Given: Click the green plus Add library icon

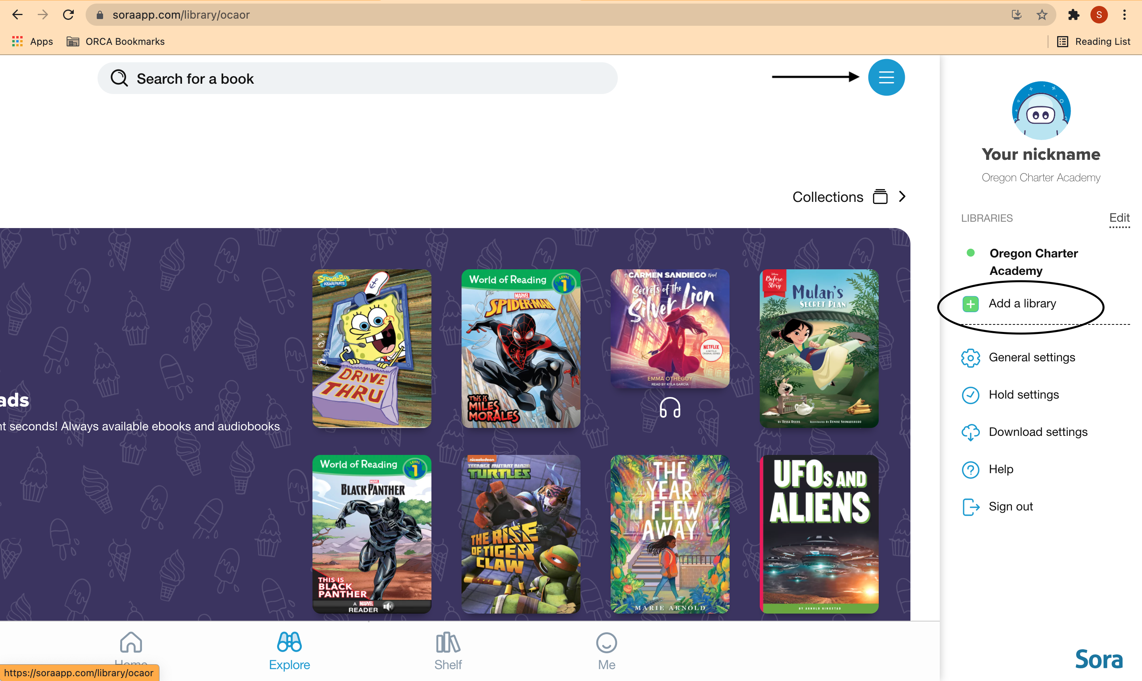Looking at the screenshot, I should pos(970,304).
